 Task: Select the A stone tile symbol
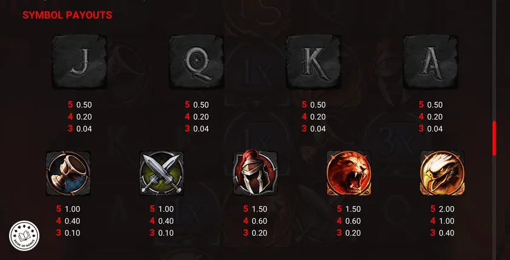(x=431, y=61)
